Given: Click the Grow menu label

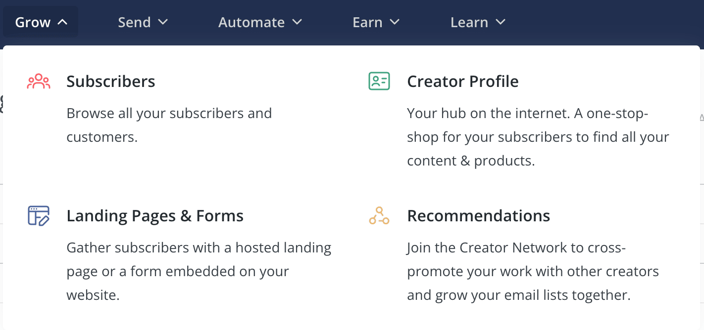Looking at the screenshot, I should pyautogui.click(x=33, y=22).
